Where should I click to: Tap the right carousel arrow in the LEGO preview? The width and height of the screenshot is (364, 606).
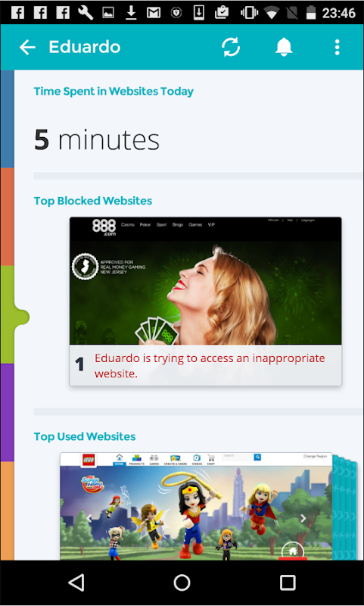click(x=303, y=518)
